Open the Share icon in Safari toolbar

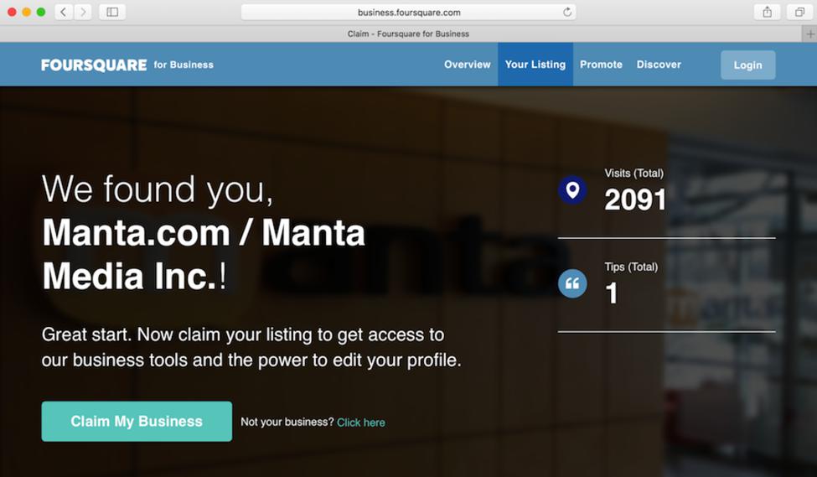coord(767,12)
